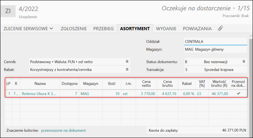253x138 pixels.
Task: Click the ZI document type badge
Action: (x=8, y=11)
